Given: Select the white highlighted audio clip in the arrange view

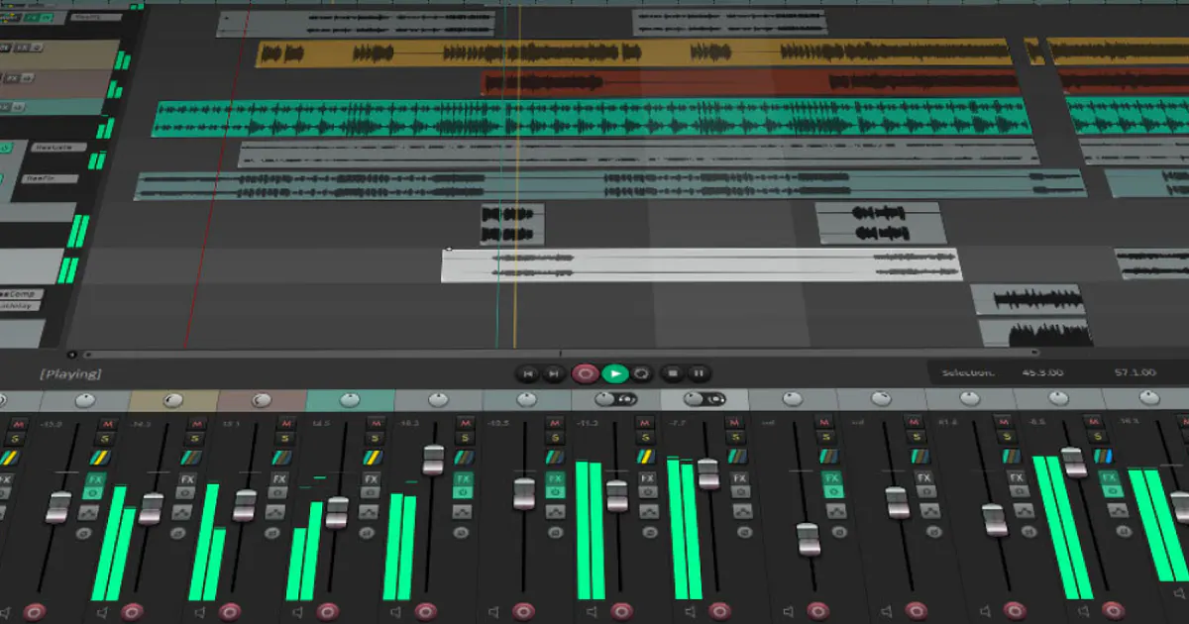Looking at the screenshot, I should (x=701, y=264).
